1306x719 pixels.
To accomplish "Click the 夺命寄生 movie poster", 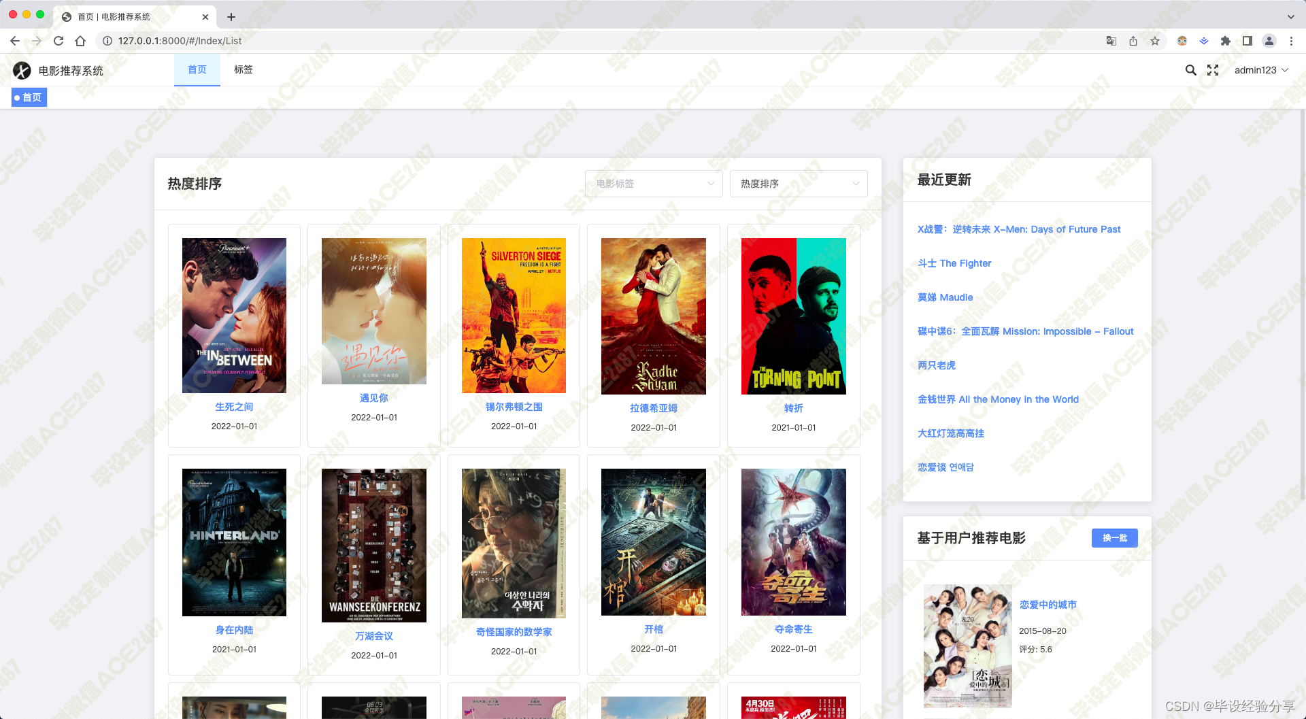I will coord(794,542).
